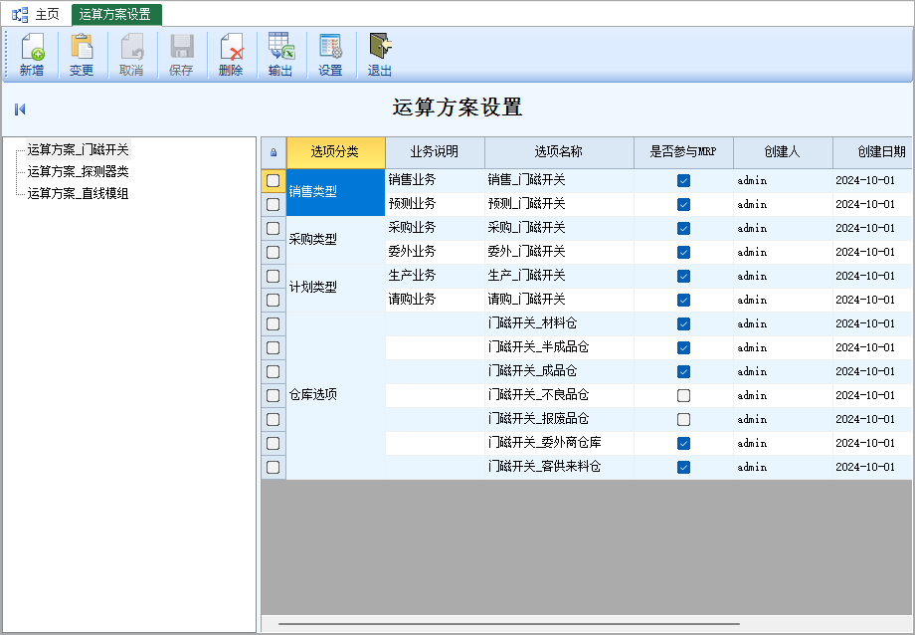Uncheck MRP participation for 门磁开关_材料仓
915x635 pixels.
click(x=684, y=323)
